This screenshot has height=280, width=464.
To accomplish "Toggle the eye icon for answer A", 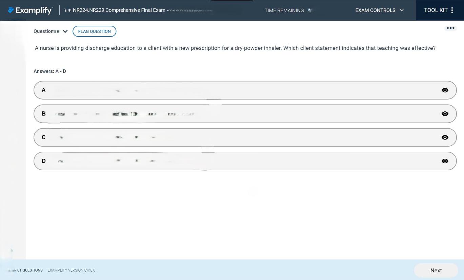I will pos(445,90).
